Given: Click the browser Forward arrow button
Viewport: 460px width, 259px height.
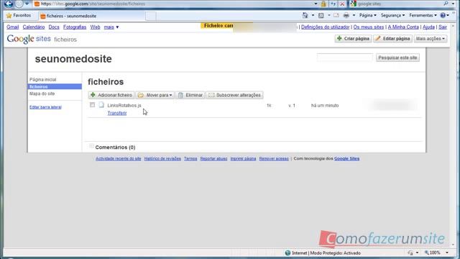Looking at the screenshot, I should [x=19, y=4].
